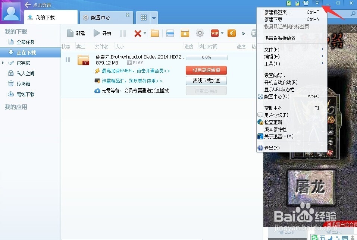Image resolution: width=357 pixels, height=240 pixels.
Task: Expand the 编辑(E) submenu
Action: click(292, 56)
